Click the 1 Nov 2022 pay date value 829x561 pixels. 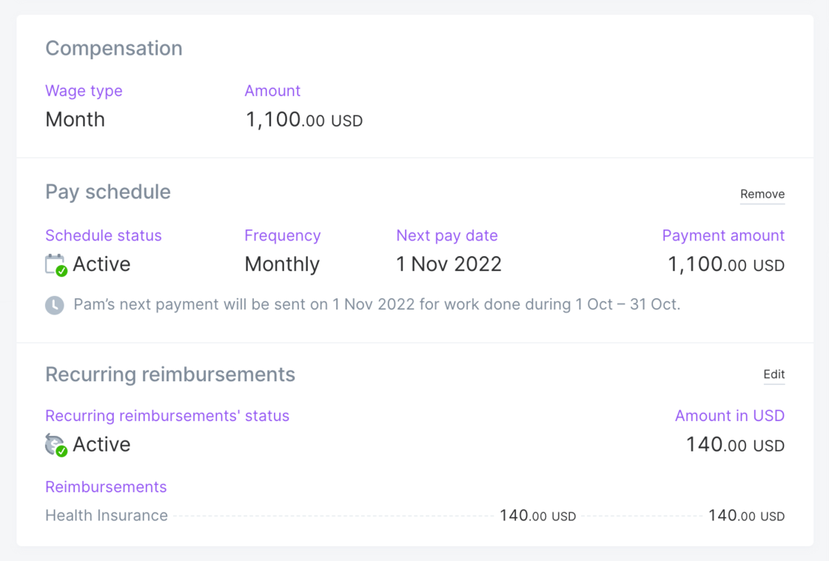pos(449,263)
